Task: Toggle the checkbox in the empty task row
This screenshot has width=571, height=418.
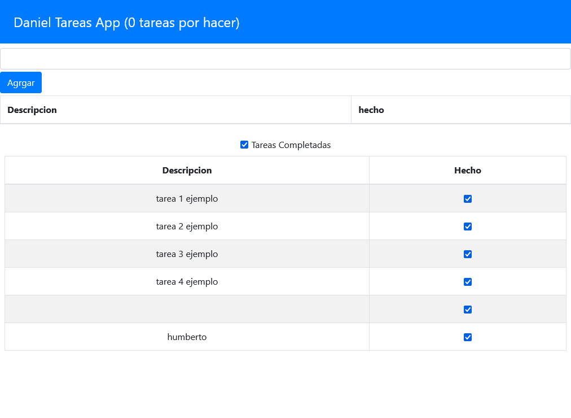Action: [467, 310]
